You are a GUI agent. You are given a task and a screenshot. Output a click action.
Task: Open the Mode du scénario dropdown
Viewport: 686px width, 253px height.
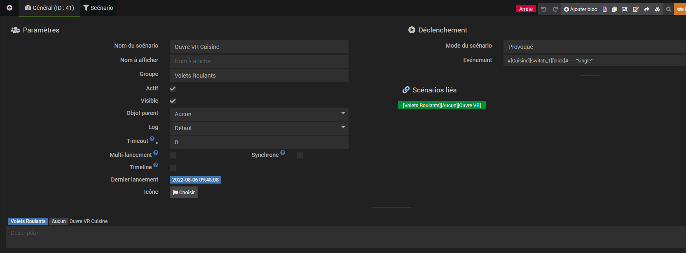tap(593, 47)
